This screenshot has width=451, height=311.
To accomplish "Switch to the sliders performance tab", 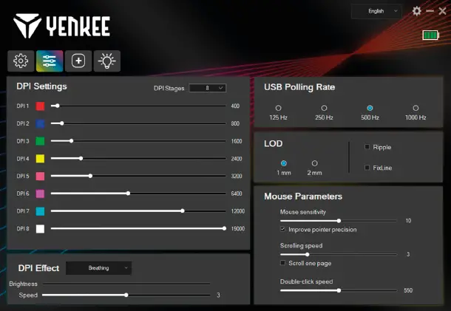I will 50,61.
